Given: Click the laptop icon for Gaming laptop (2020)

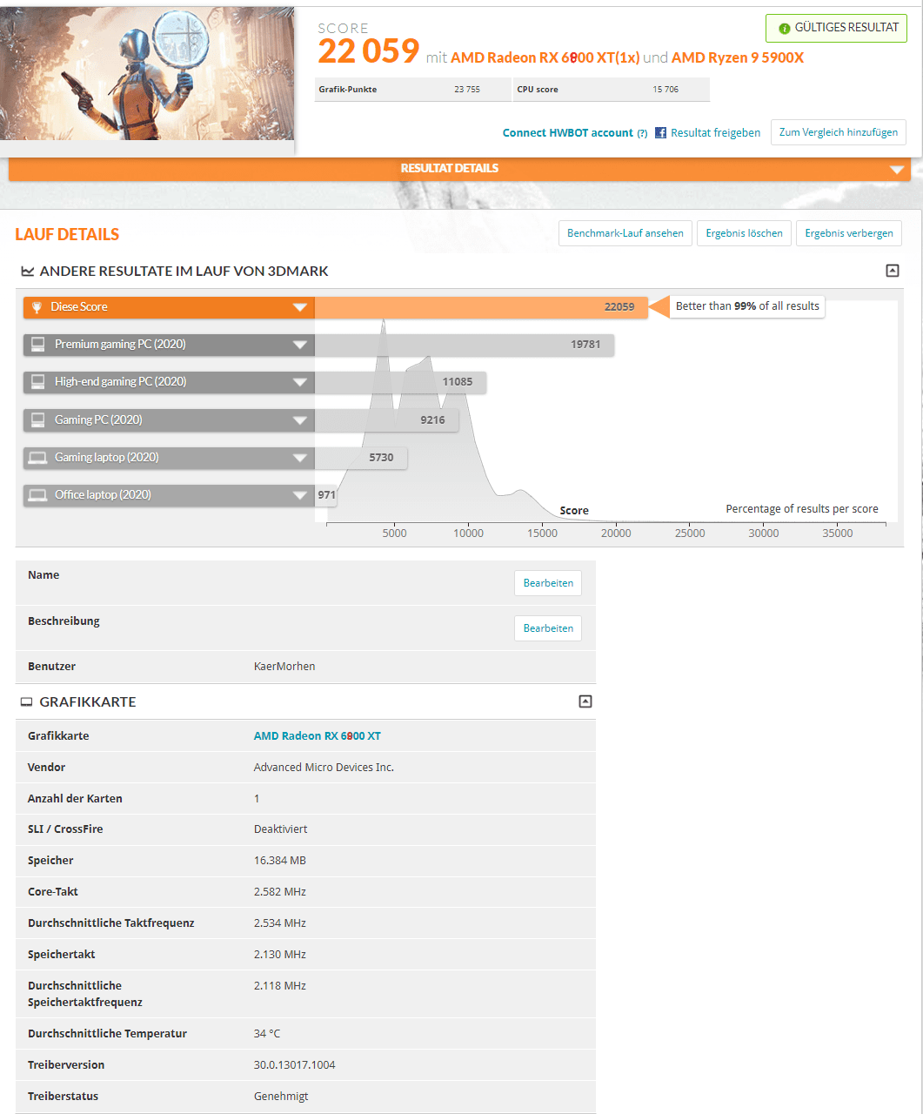Looking at the screenshot, I should click(x=37, y=458).
